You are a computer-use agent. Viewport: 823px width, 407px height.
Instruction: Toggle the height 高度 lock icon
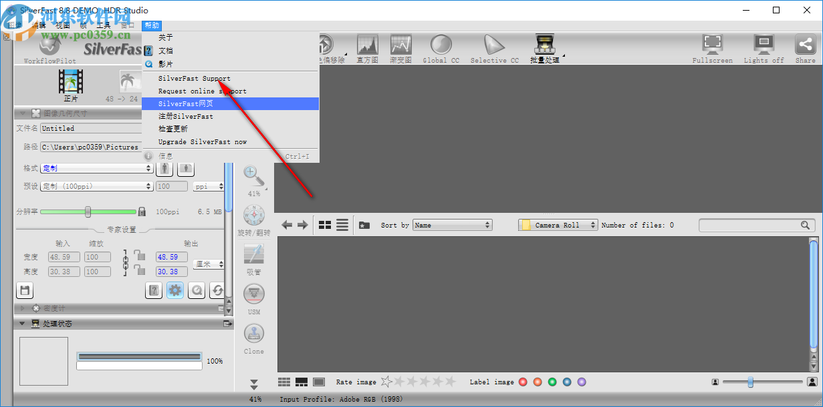(139, 270)
